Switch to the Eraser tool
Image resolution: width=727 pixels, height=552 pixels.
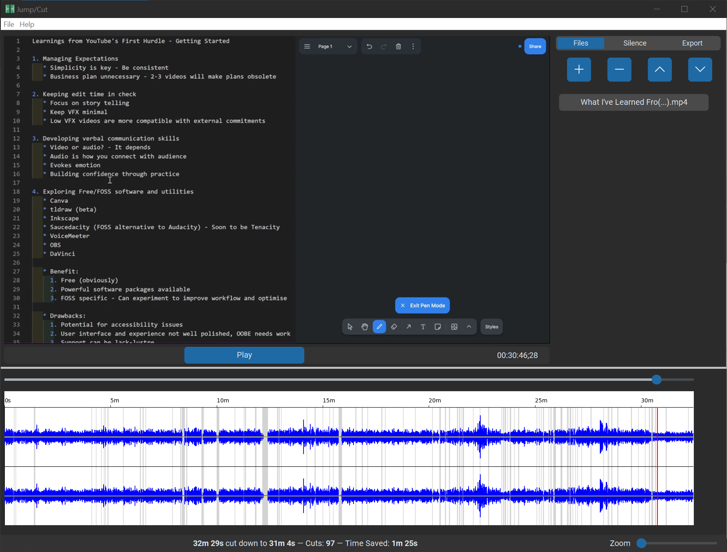[394, 327]
